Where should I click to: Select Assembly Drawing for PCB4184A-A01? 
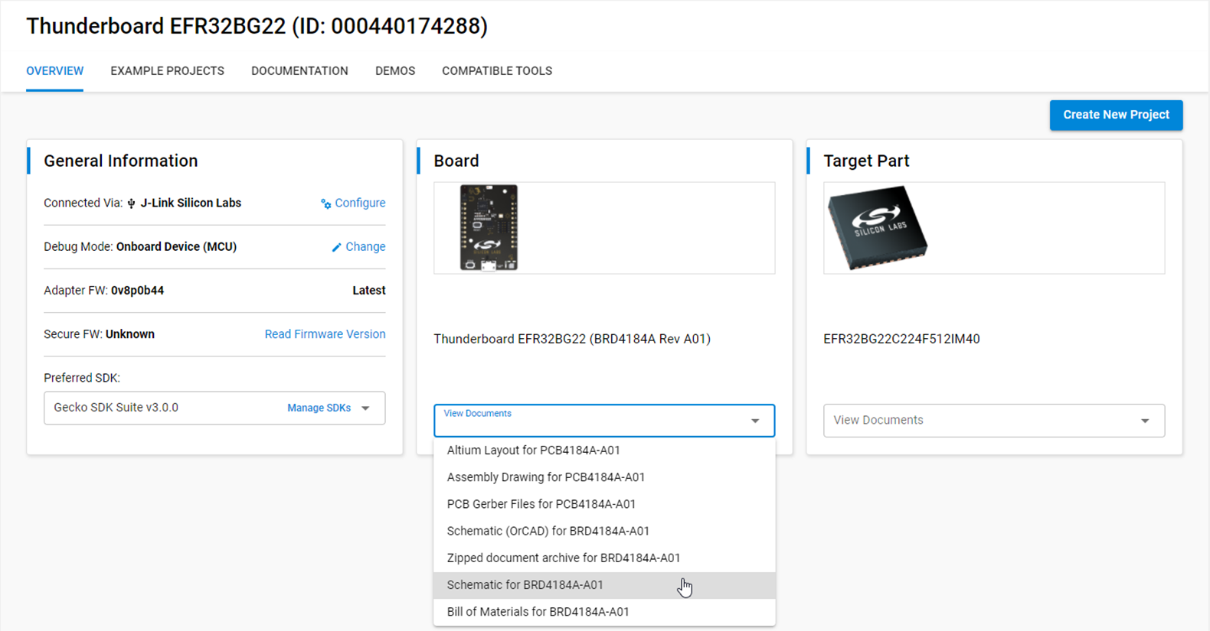[x=604, y=477]
